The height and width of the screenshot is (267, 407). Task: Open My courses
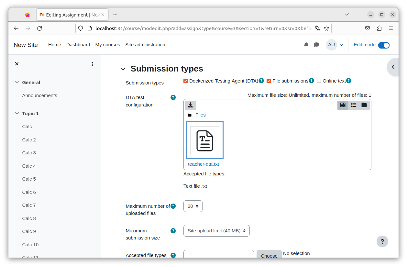coord(108,45)
